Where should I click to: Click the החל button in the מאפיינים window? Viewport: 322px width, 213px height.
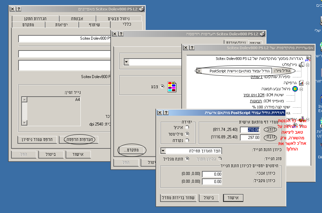pos(24,154)
